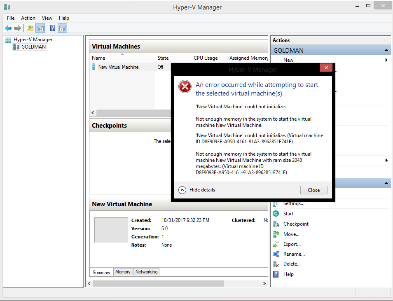
Task: Click the red error icon in dialog
Action: click(185, 87)
